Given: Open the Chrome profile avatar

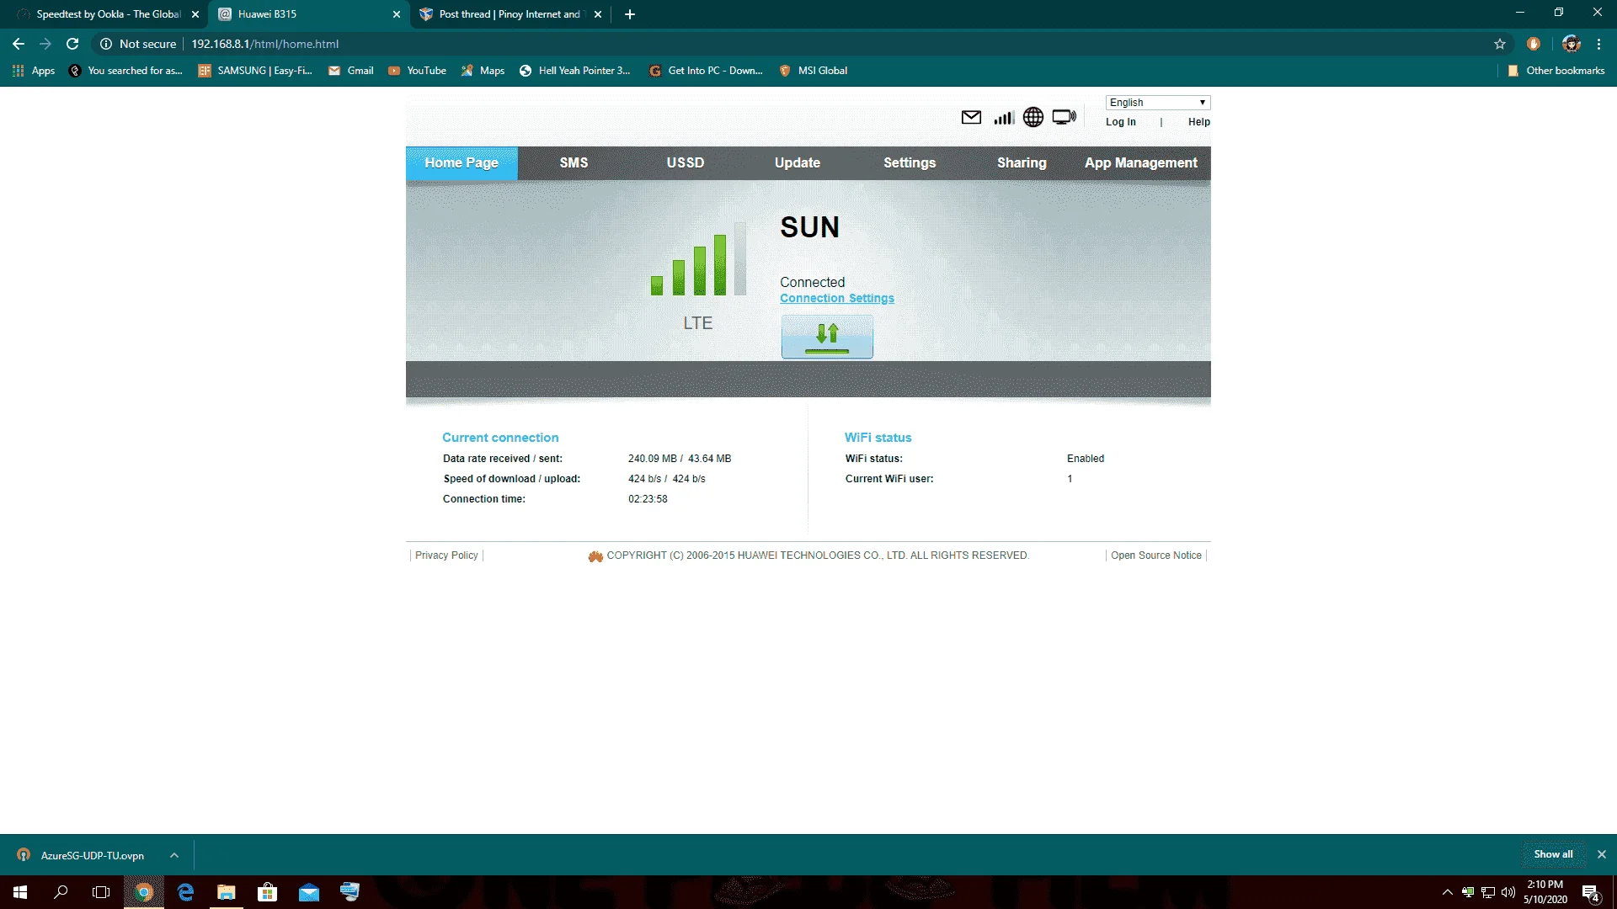Looking at the screenshot, I should click(1572, 44).
